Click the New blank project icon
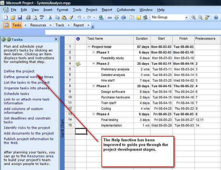Image resolution: width=221 pixels, height=170 pixels. (x=6, y=17)
